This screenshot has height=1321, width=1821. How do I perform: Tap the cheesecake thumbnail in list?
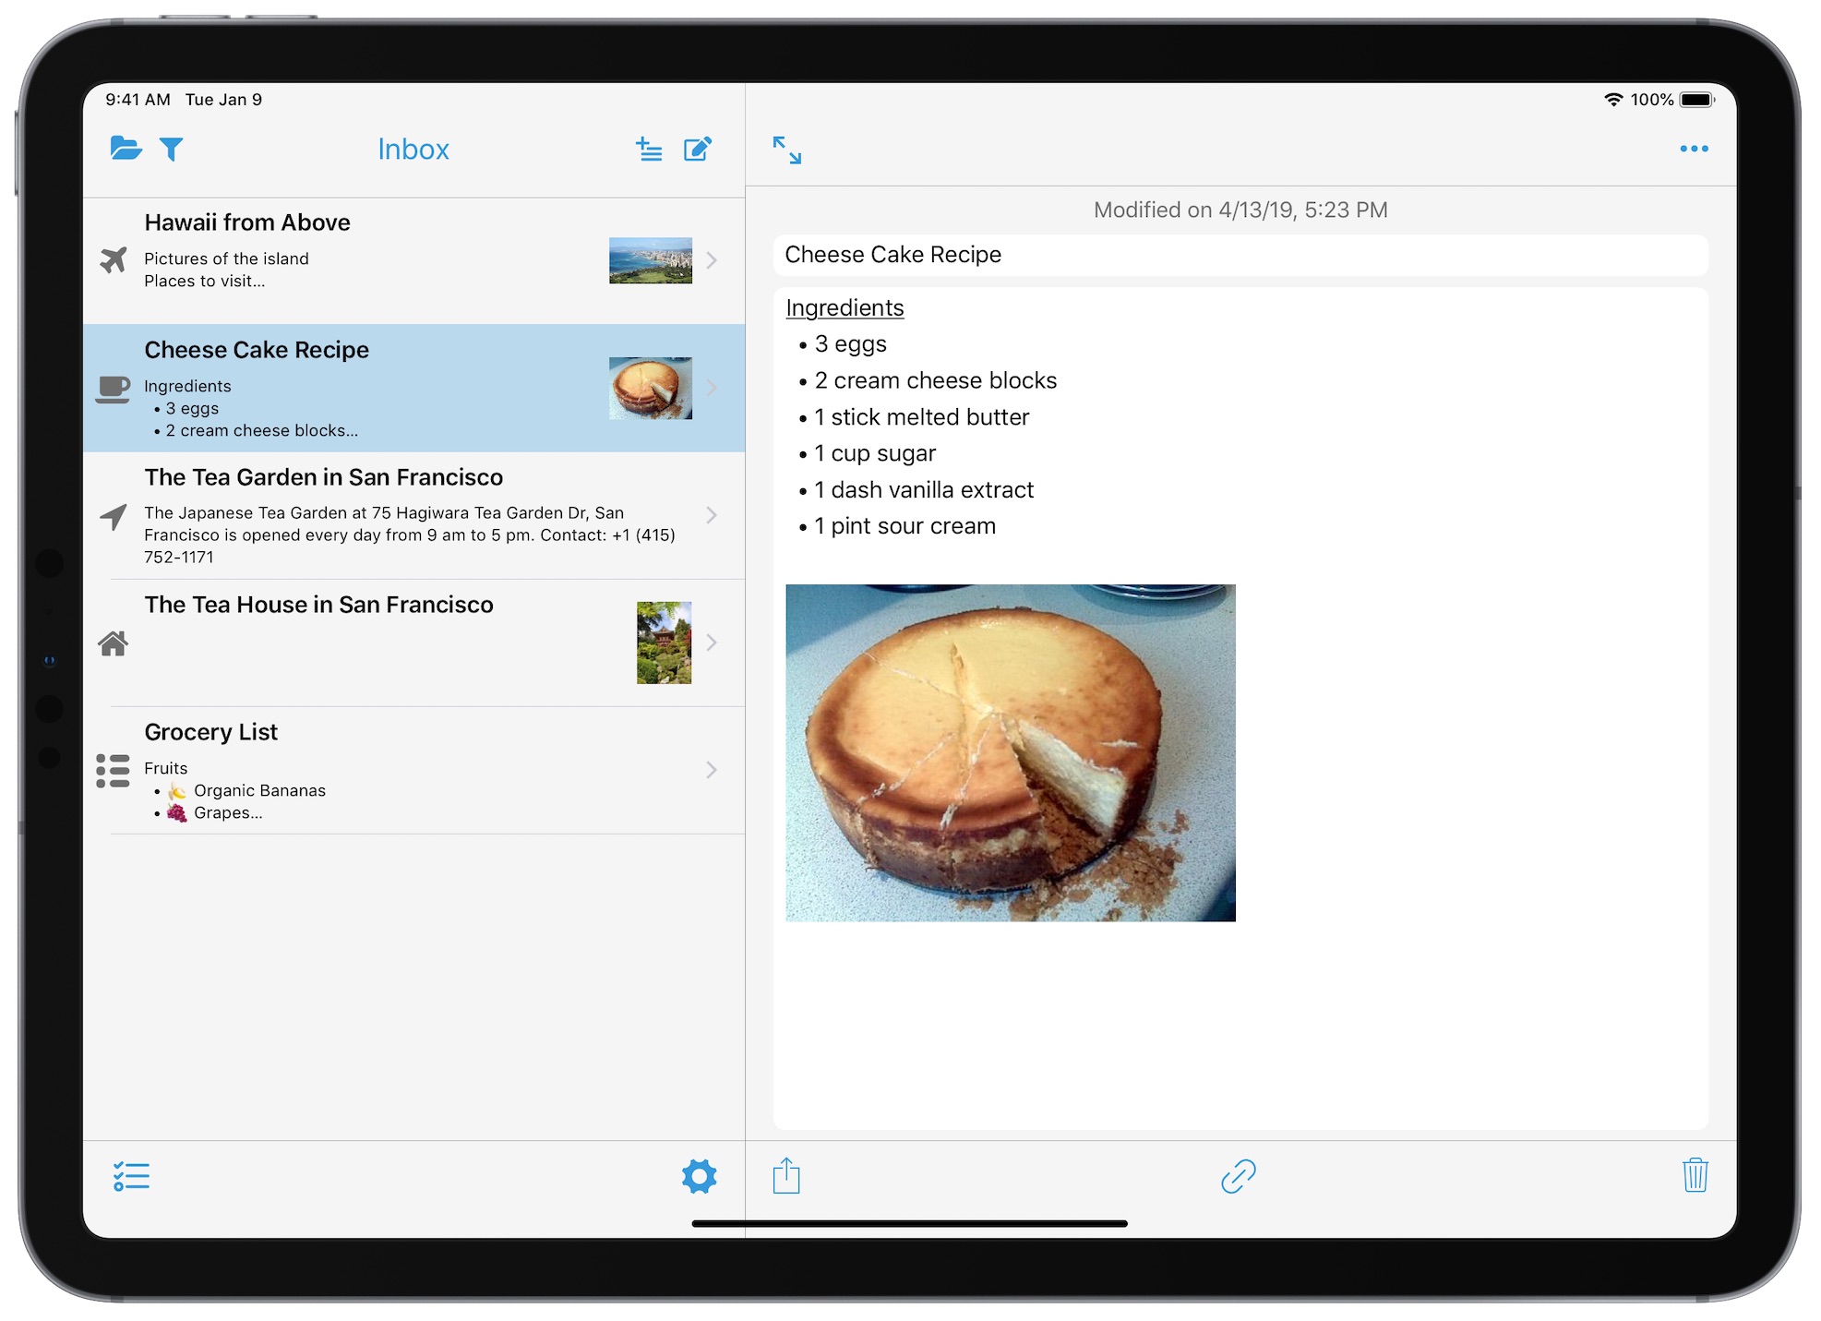pyautogui.click(x=651, y=388)
